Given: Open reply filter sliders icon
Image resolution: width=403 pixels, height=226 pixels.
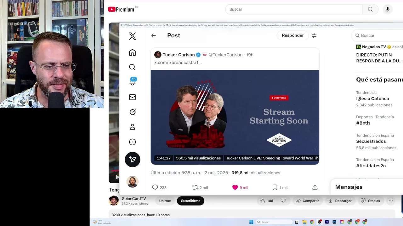Looking at the screenshot, I should 314,35.
